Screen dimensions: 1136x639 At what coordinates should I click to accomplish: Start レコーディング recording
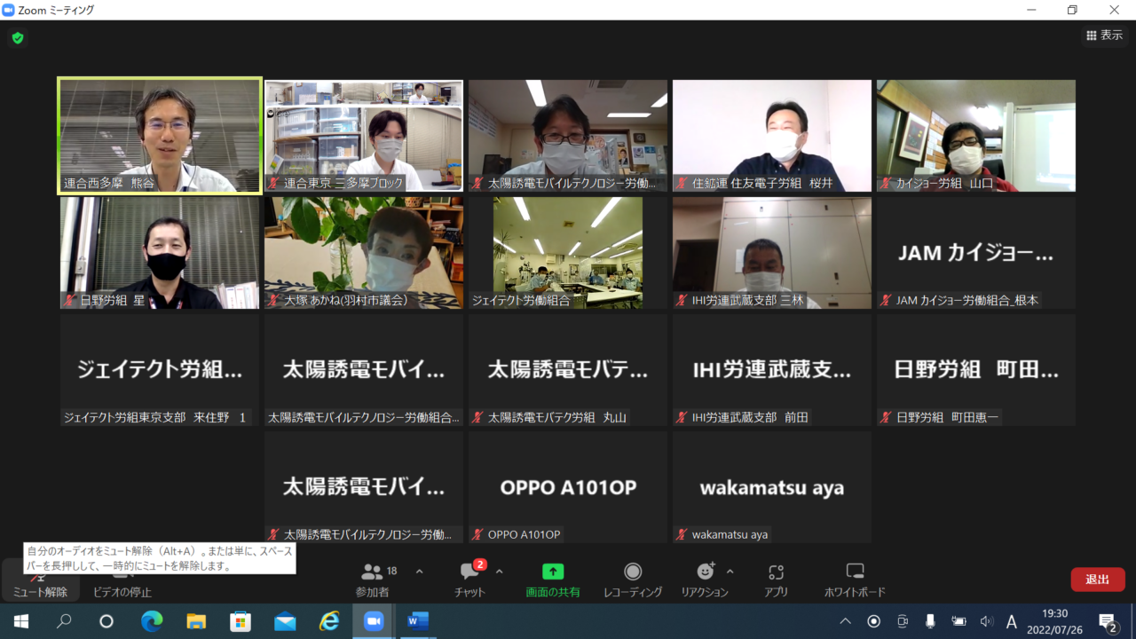coord(633,580)
